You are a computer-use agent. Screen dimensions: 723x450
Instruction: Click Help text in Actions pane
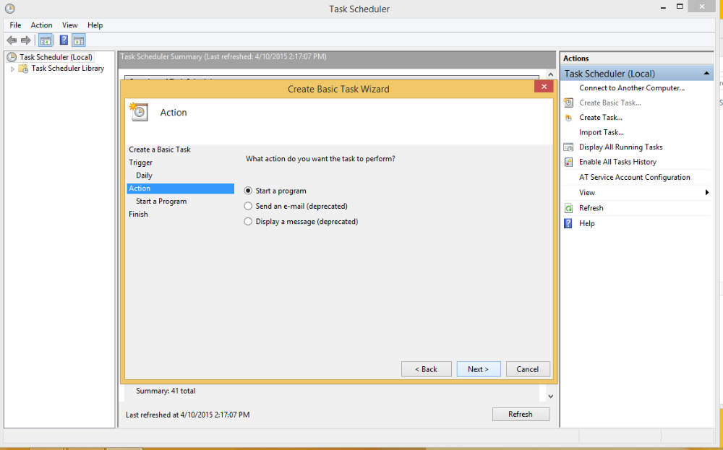point(587,223)
